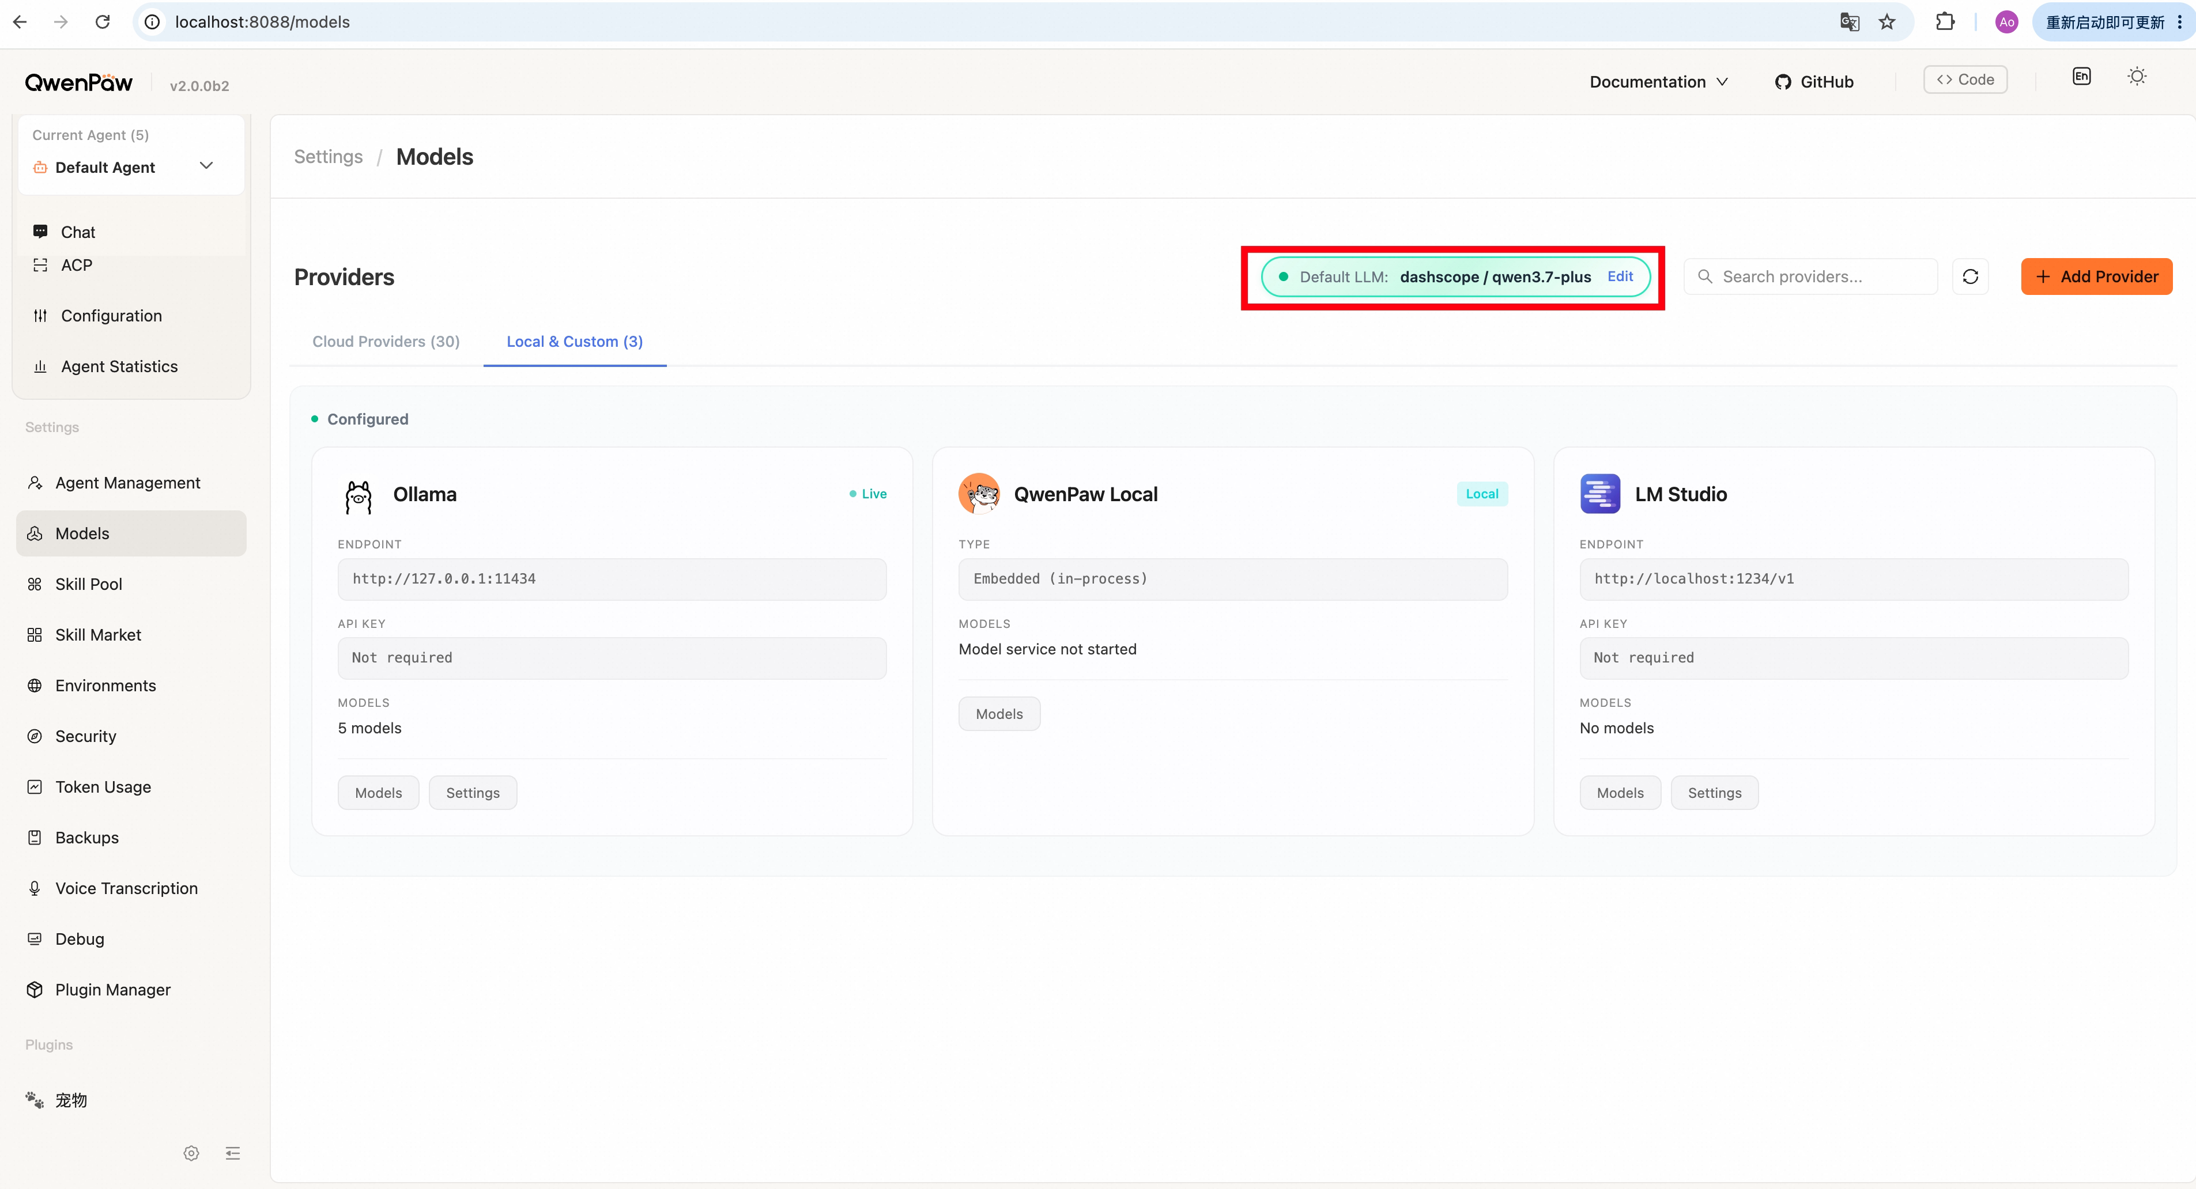Image resolution: width=2196 pixels, height=1189 pixels.
Task: Go to Token Usage page
Action: 131,787
